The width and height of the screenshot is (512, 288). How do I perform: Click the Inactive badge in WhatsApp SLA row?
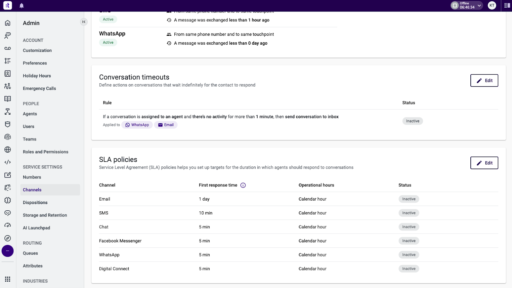pyautogui.click(x=409, y=255)
